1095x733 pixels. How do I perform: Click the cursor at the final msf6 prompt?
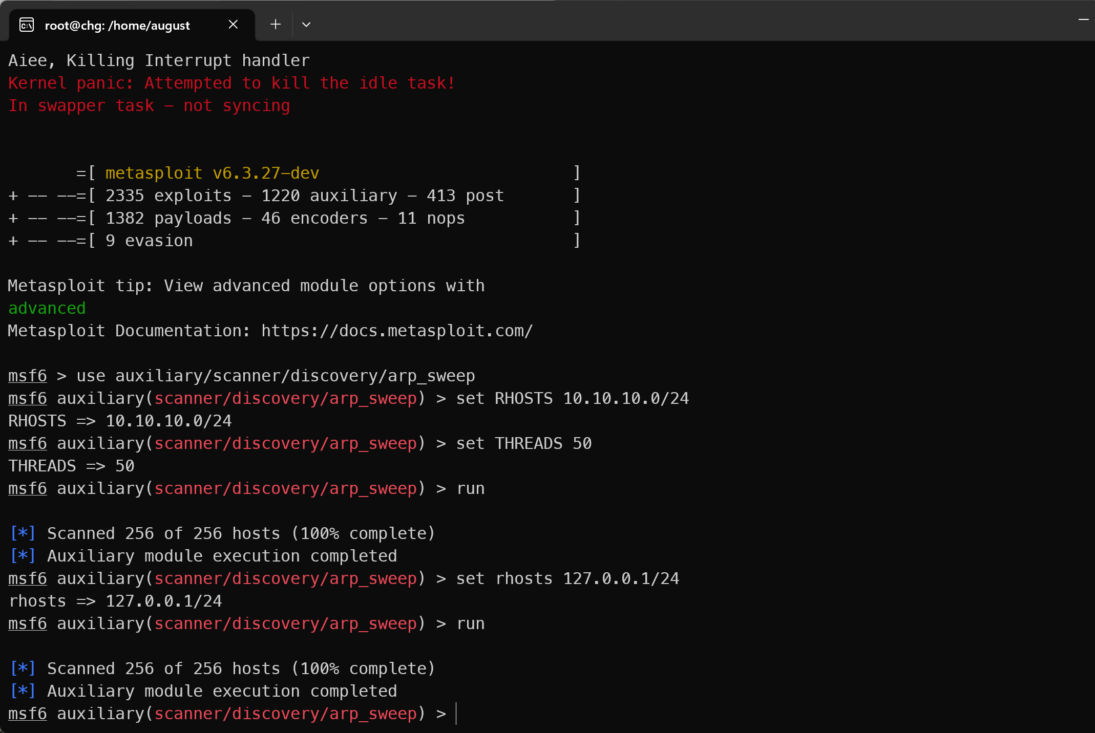pos(456,714)
